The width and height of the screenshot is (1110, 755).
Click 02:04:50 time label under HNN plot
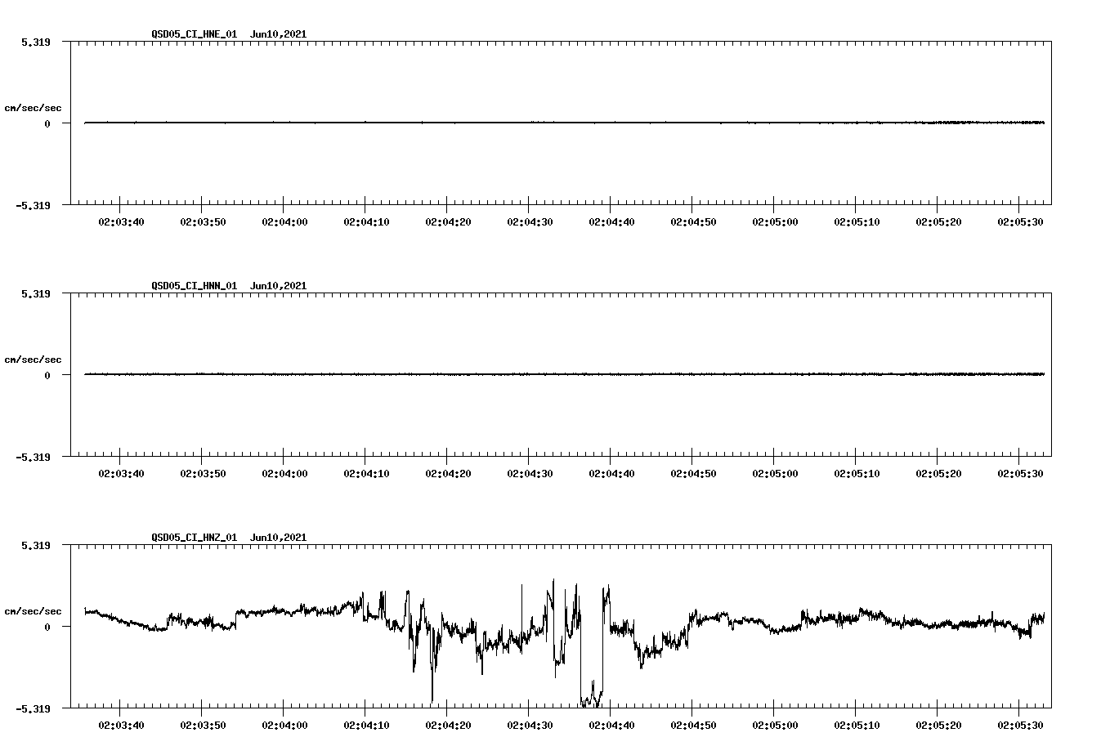[693, 474]
